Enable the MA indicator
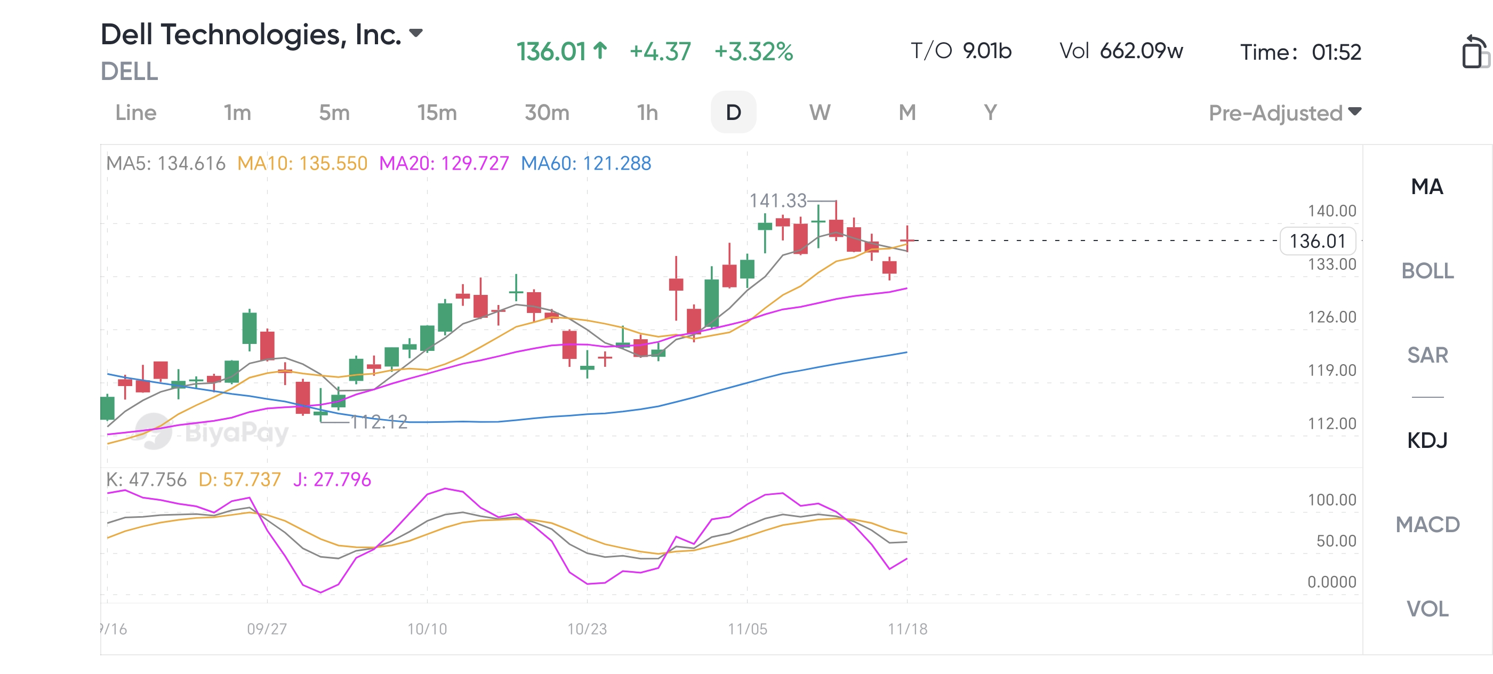Image resolution: width=1493 pixels, height=674 pixels. (x=1427, y=187)
